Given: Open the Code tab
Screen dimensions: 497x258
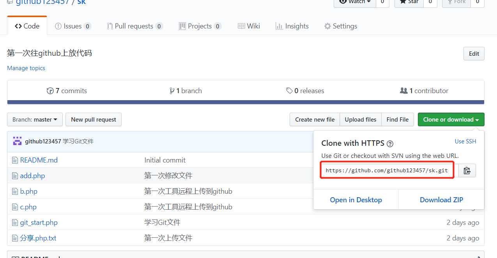Looking at the screenshot, I should click(x=27, y=26).
